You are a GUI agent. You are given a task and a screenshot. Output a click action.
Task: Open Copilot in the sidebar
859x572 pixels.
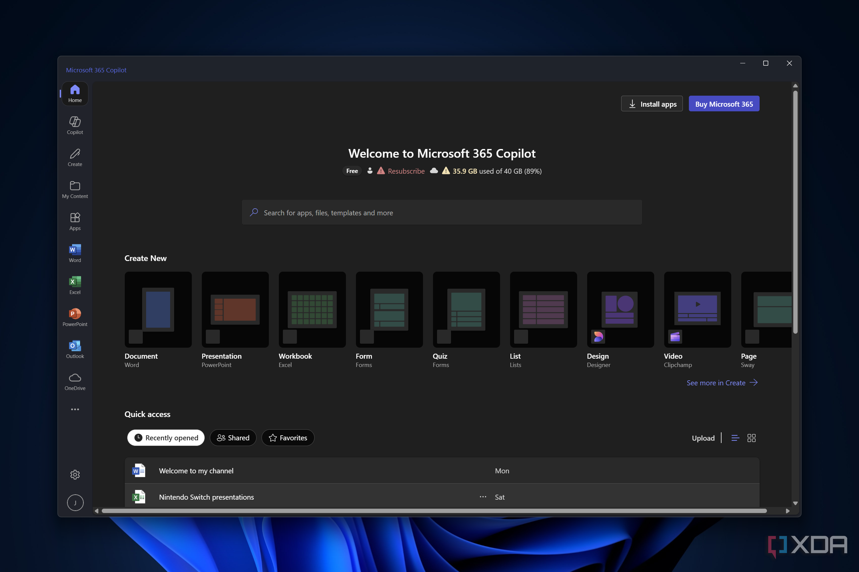pos(75,125)
